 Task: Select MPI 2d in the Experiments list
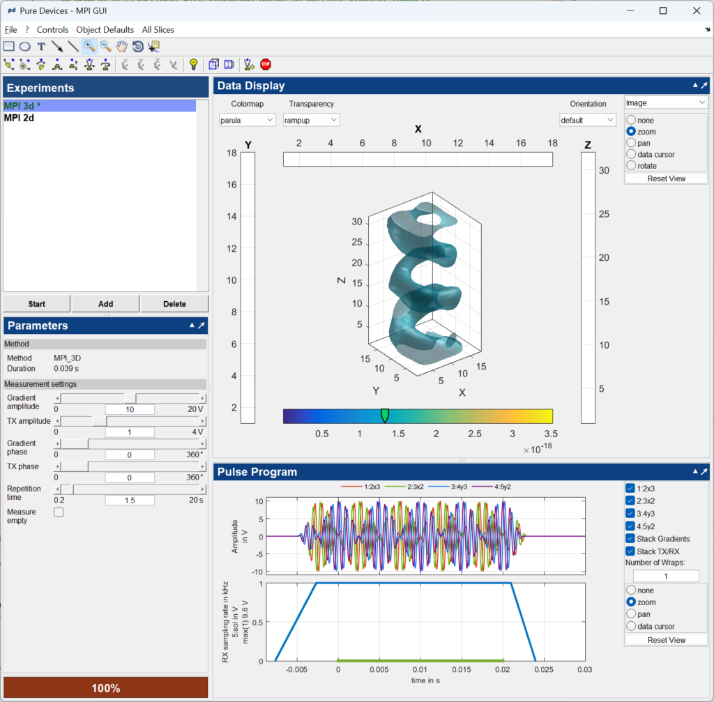(x=20, y=118)
